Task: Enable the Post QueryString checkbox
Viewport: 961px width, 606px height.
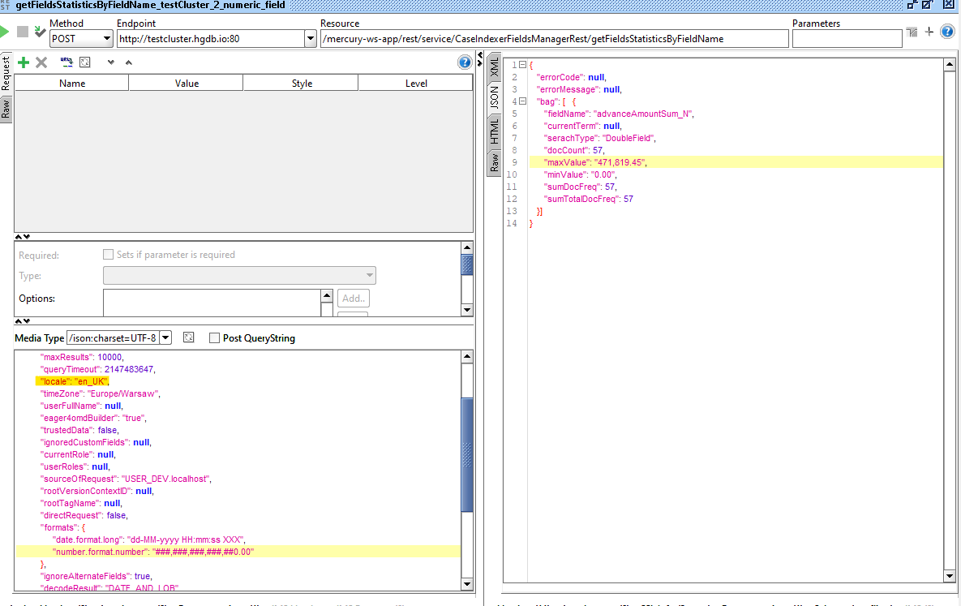Action: [215, 338]
